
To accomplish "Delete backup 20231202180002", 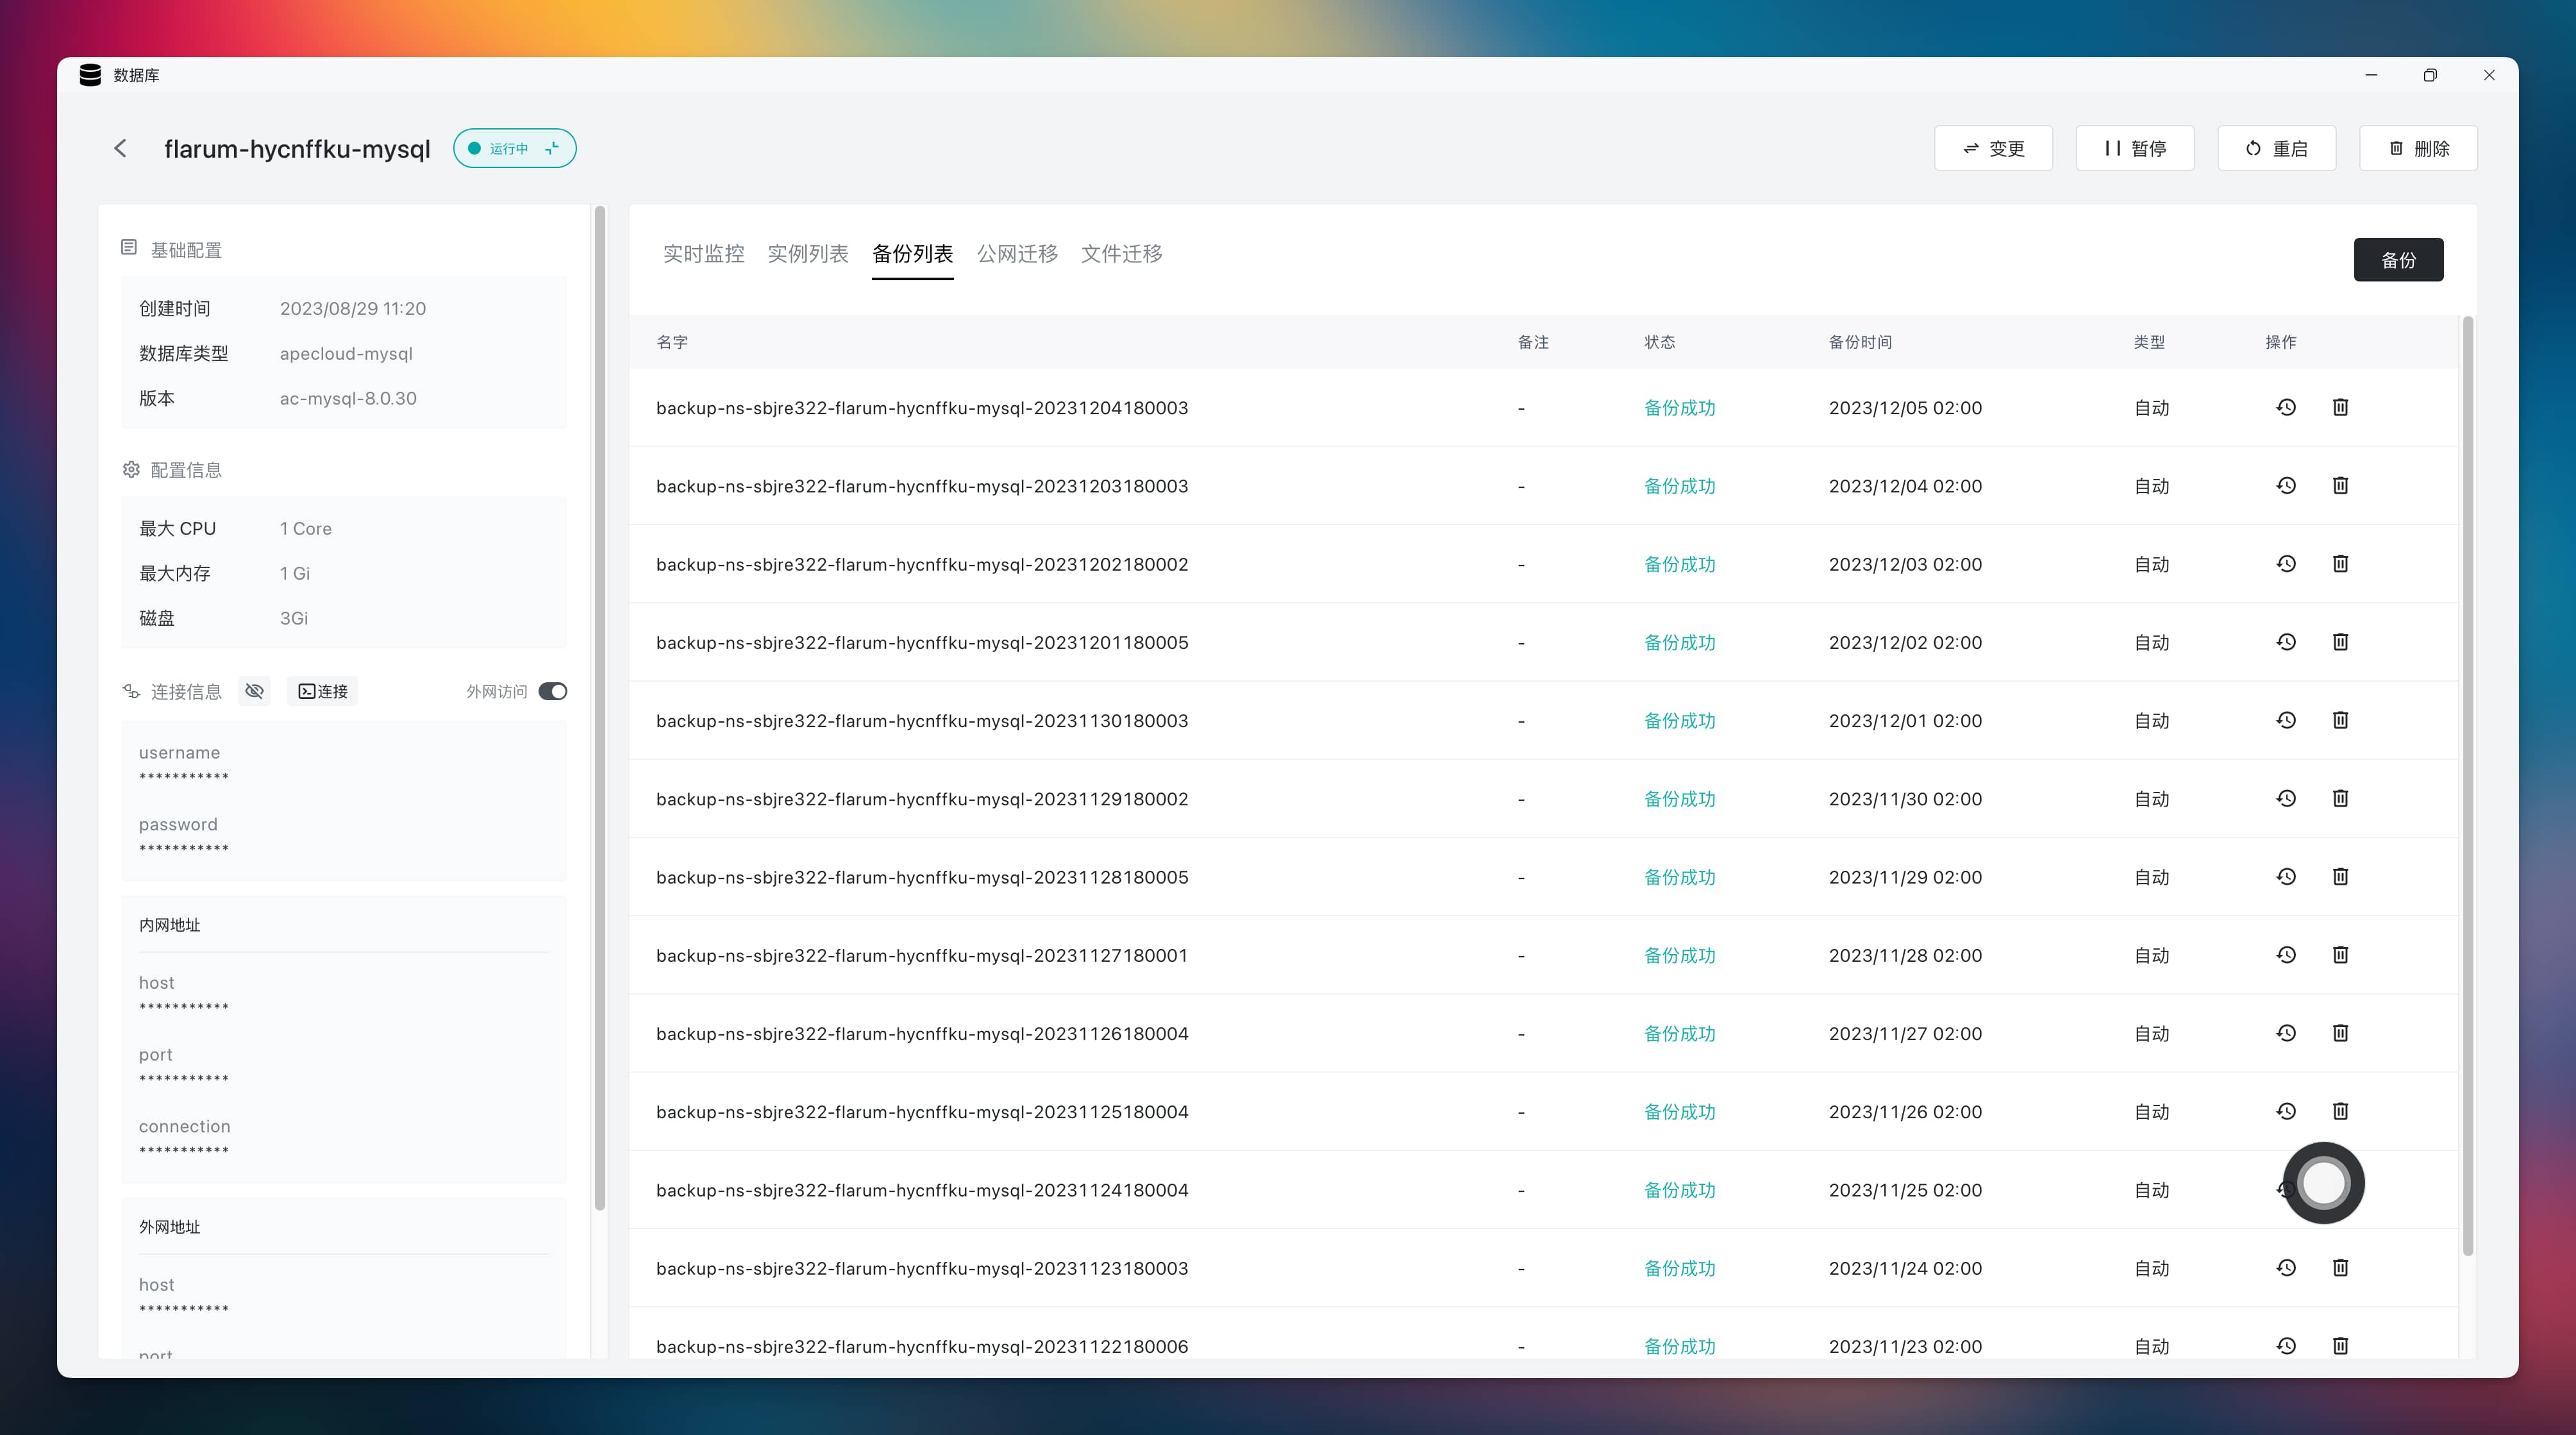I will click(2340, 564).
